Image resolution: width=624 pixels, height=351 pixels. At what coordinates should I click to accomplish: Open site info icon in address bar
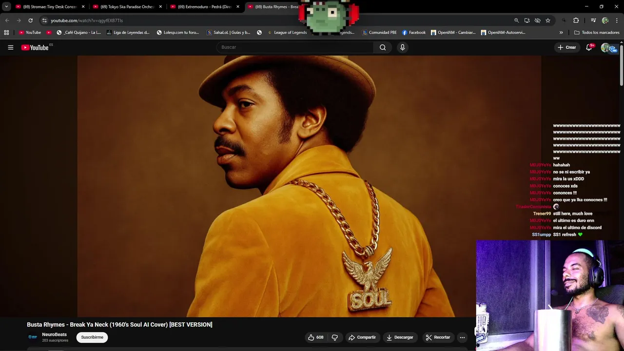(44, 20)
